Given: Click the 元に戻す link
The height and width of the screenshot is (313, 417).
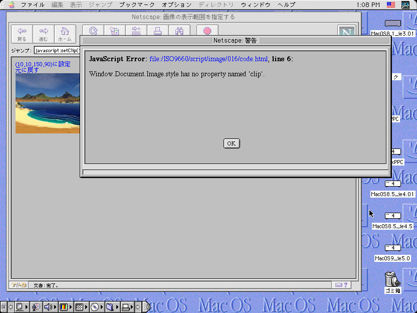Looking at the screenshot, I should [27, 70].
